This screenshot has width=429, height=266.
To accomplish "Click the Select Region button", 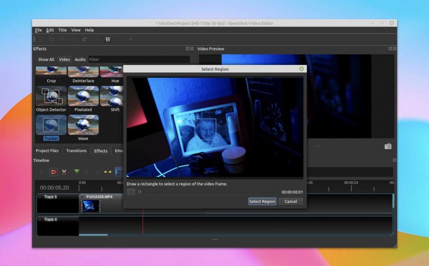I will pos(262,202).
